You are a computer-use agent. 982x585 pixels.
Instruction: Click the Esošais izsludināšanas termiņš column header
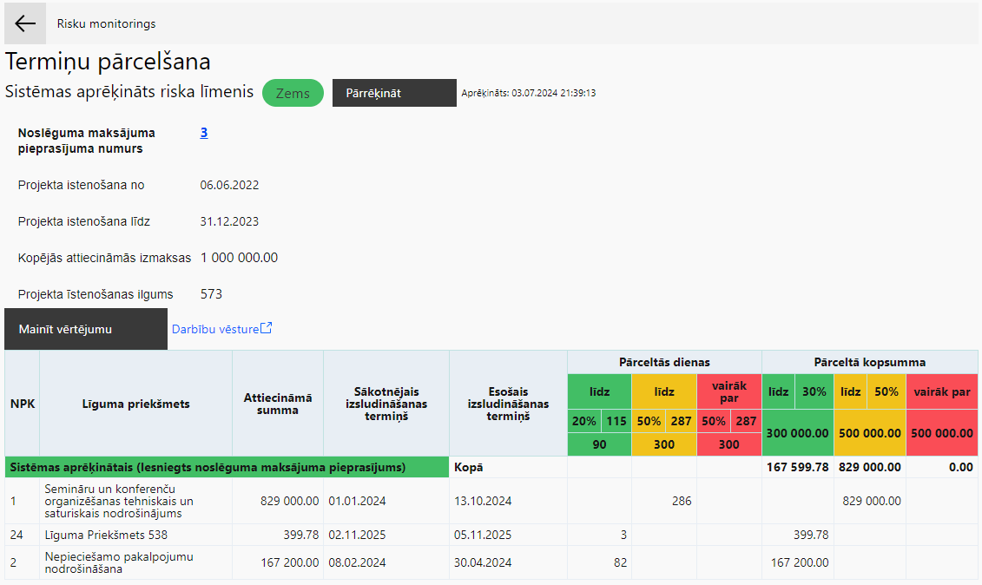pyautogui.click(x=508, y=404)
